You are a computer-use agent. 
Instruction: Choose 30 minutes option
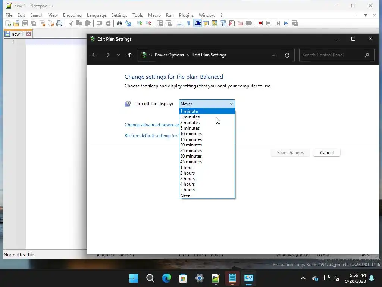tap(207, 156)
